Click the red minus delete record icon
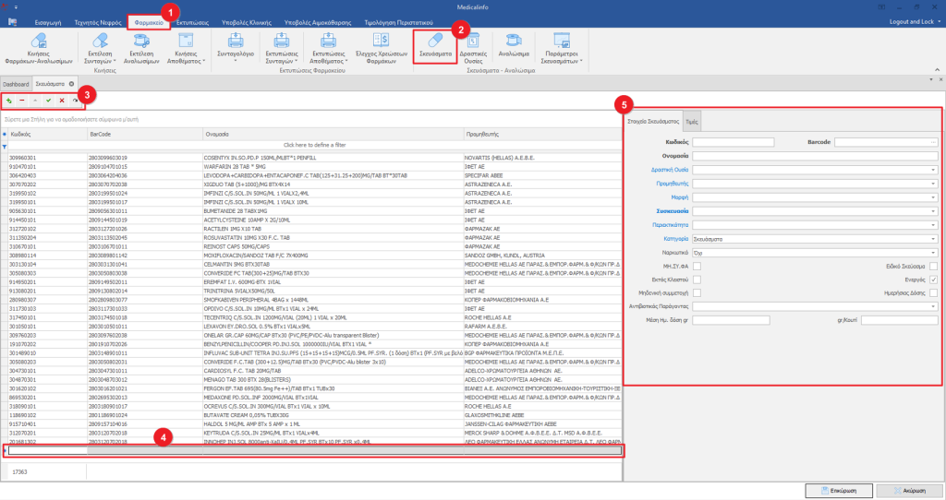Viewport: 946px width, 500px height. tap(22, 99)
